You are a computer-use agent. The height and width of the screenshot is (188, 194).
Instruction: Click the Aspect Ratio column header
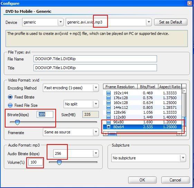(x=170, y=87)
